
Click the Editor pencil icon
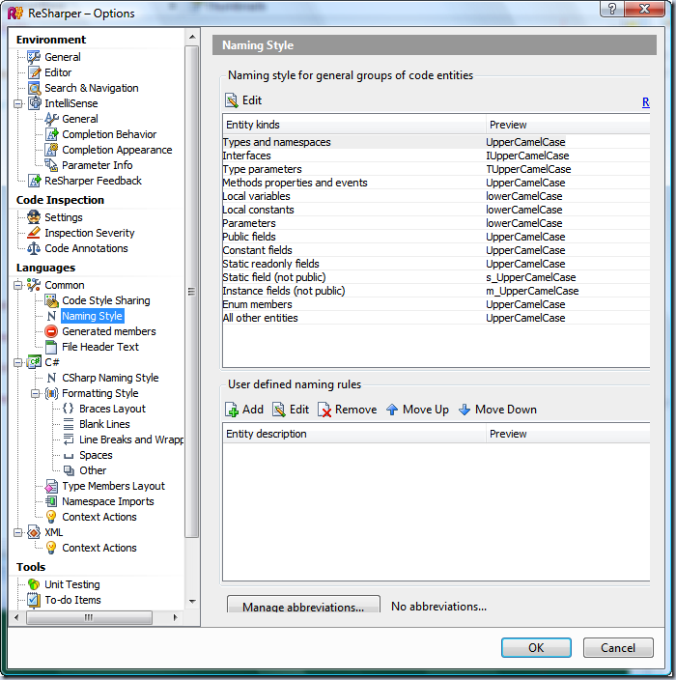click(x=34, y=72)
